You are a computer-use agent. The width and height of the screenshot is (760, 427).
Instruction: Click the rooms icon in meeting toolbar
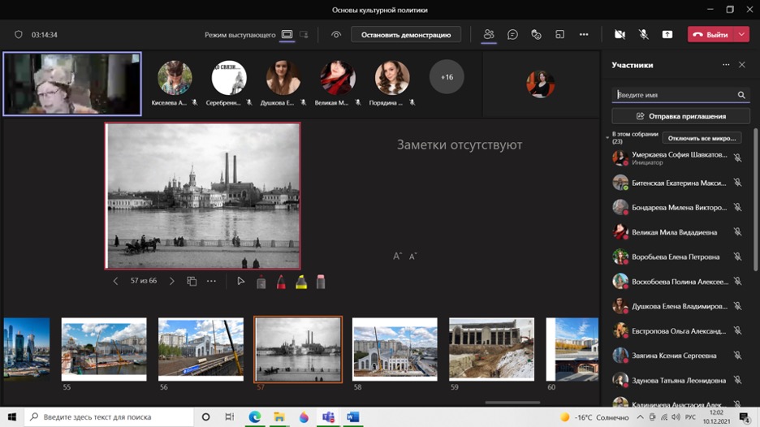pyautogui.click(x=559, y=35)
